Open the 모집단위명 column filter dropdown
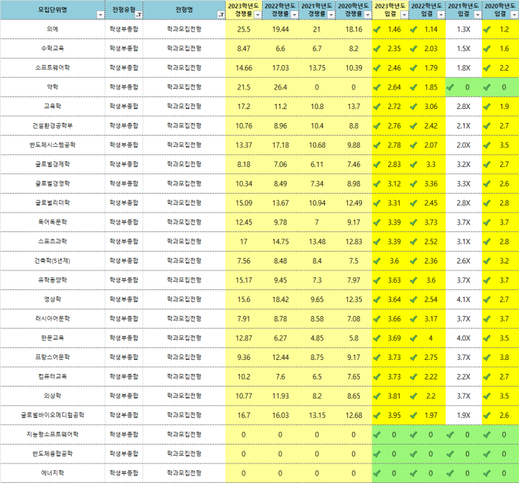 [101, 15]
